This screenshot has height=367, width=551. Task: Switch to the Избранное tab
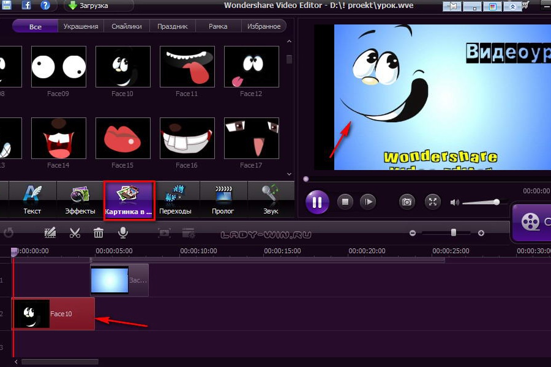(x=263, y=26)
